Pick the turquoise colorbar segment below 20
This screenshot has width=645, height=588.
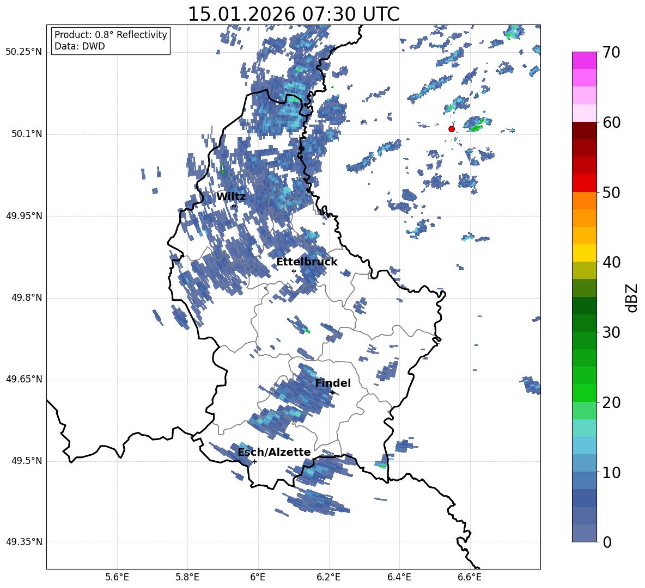[x=584, y=428]
